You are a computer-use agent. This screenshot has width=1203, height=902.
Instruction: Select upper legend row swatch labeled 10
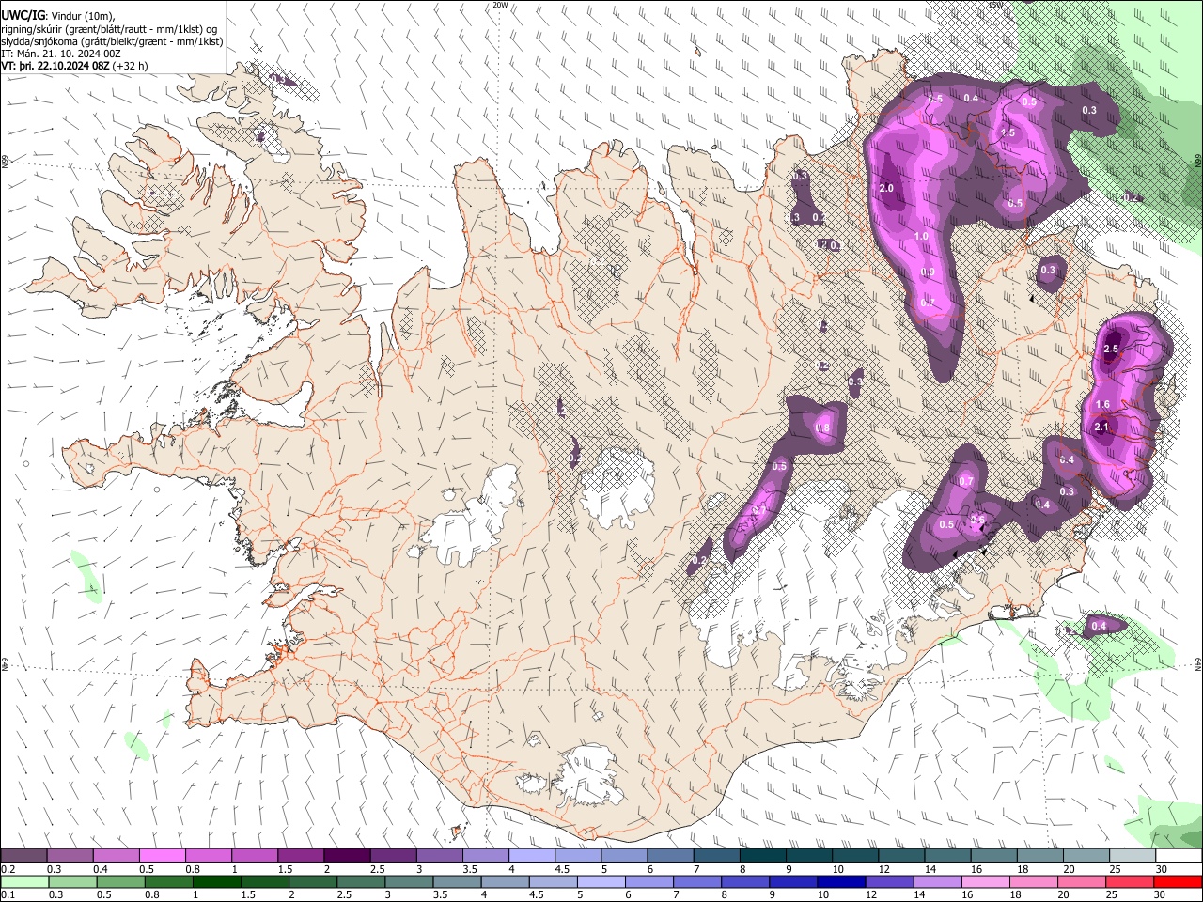855,855
